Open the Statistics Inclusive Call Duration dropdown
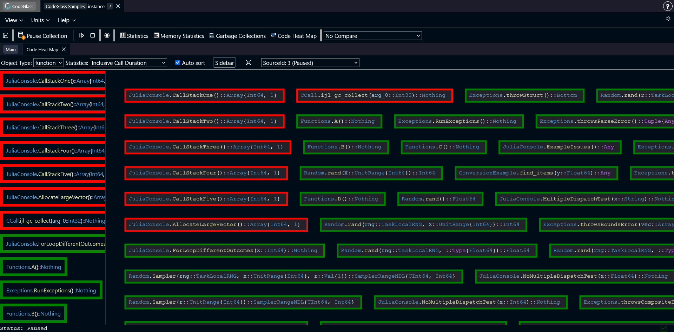Screen dimensions: 674x332 128,63
